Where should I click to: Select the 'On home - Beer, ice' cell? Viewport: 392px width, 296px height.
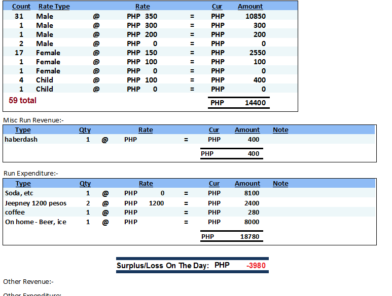click(x=35, y=222)
